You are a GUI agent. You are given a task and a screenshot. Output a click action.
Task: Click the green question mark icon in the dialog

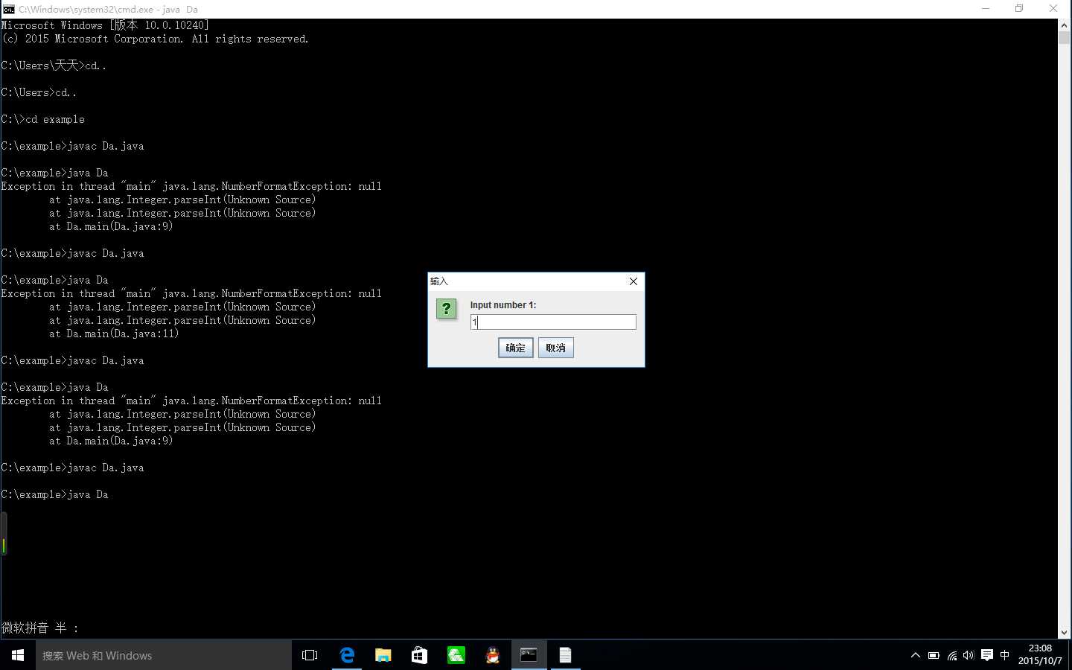point(446,309)
